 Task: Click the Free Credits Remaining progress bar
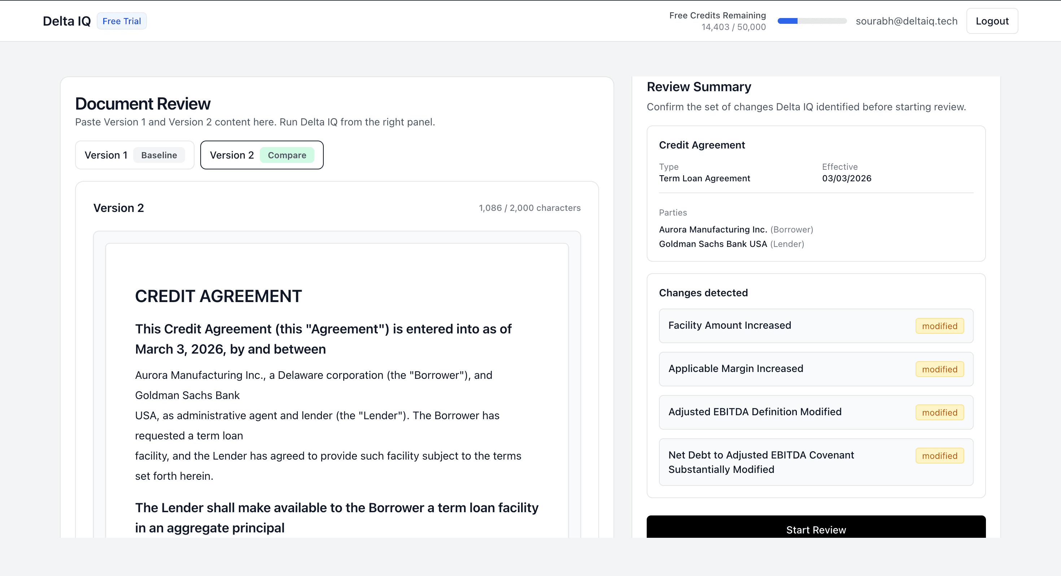coord(812,20)
